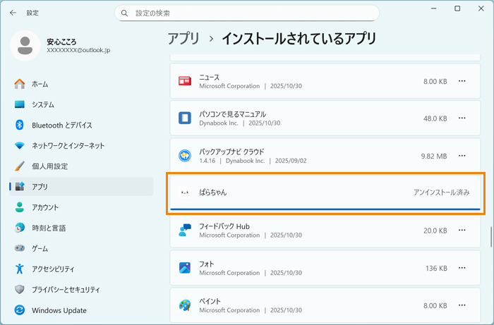
Task: Click the アンインストール済み status text
Action: coord(441,192)
